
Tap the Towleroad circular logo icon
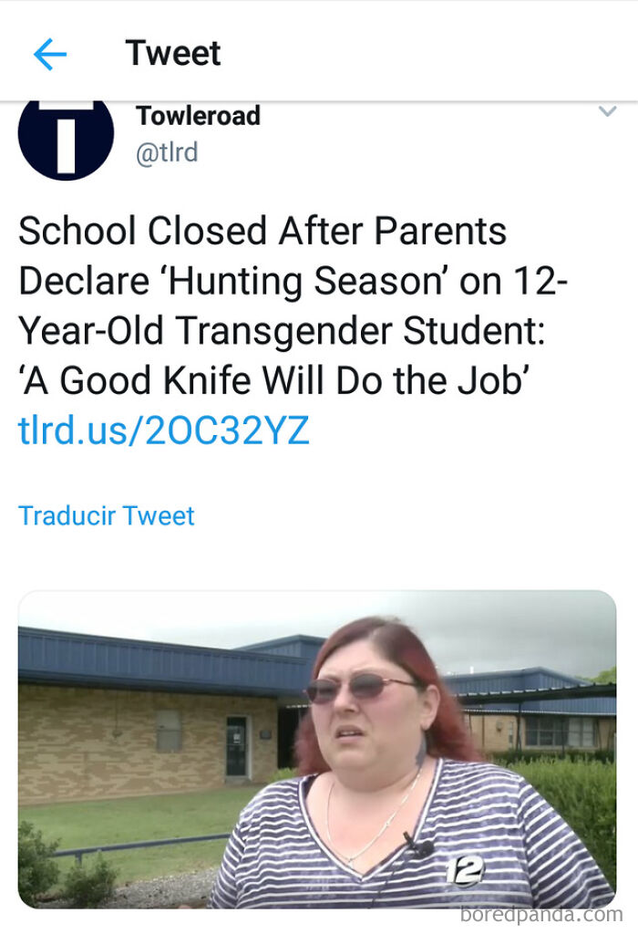click(65, 139)
